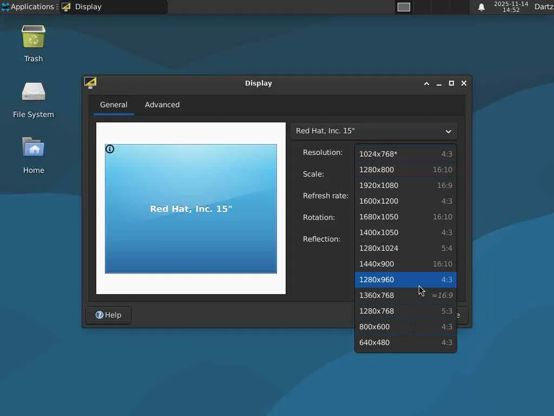The height and width of the screenshot is (416, 554).
Task: Select the Red Hat monitor preview thumbnail
Action: point(191,209)
